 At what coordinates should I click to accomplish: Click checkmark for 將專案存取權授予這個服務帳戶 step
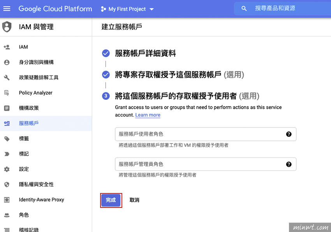pyautogui.click(x=106, y=74)
